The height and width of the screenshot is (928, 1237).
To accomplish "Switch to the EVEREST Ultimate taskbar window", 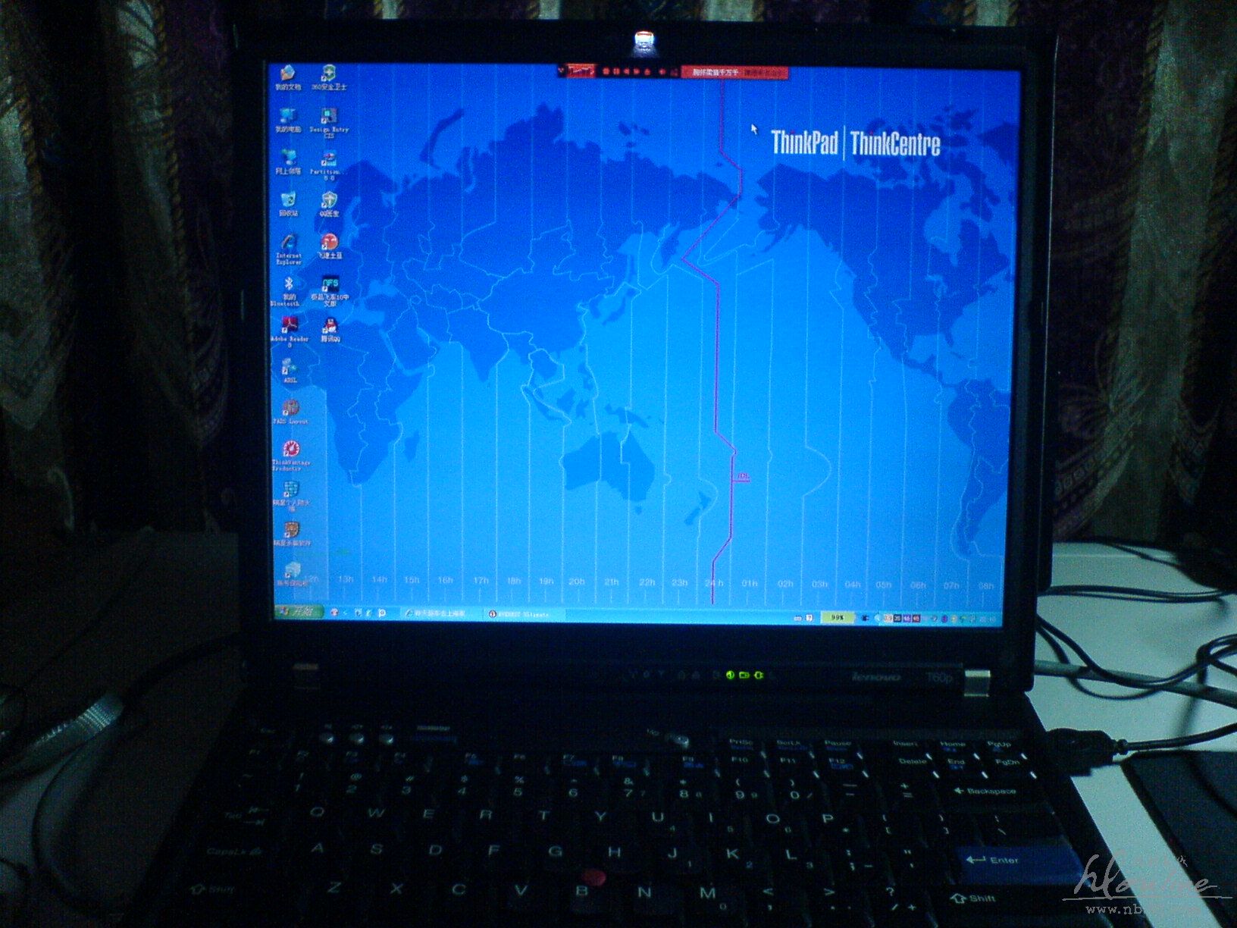I will [x=523, y=614].
